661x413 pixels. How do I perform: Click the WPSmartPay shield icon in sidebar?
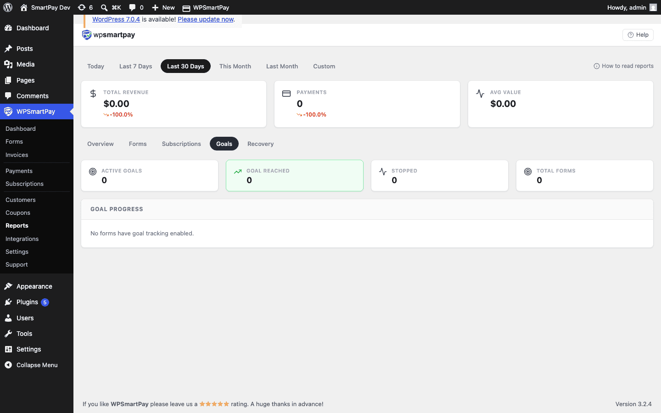(8, 112)
